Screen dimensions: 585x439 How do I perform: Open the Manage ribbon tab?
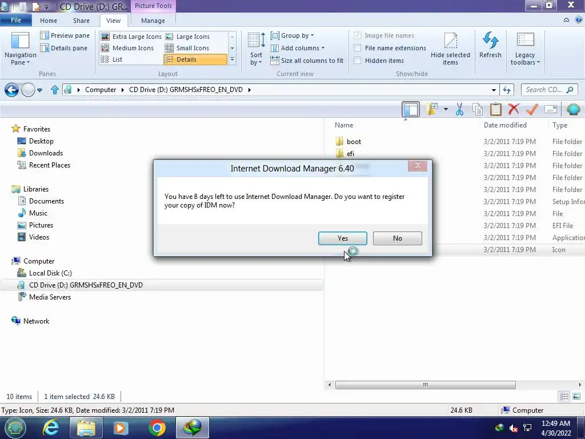pyautogui.click(x=153, y=21)
